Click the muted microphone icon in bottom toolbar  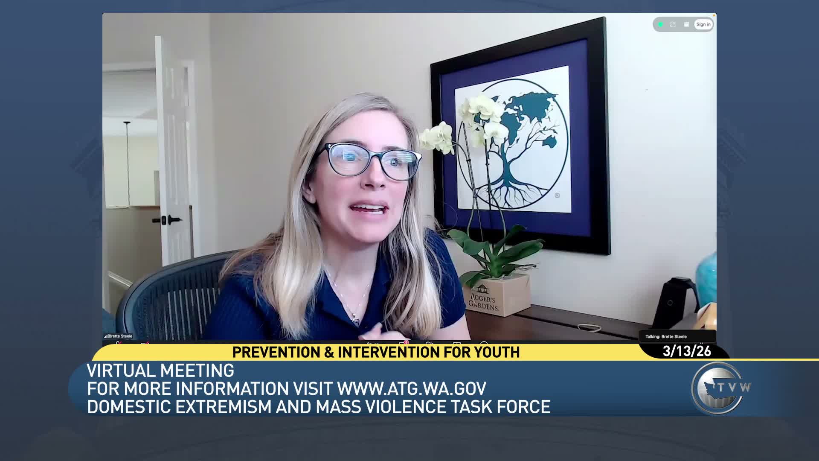coord(118,342)
